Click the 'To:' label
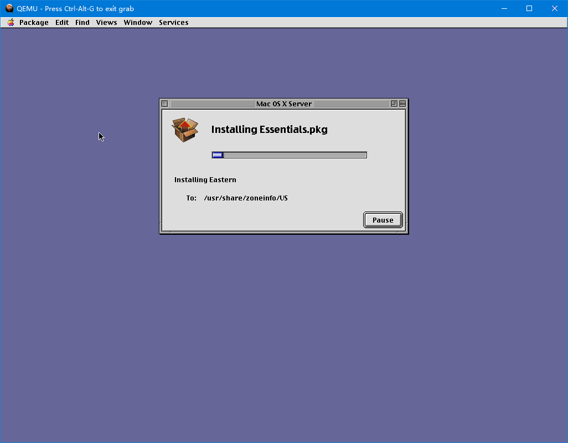The height and width of the screenshot is (443, 568). point(191,198)
